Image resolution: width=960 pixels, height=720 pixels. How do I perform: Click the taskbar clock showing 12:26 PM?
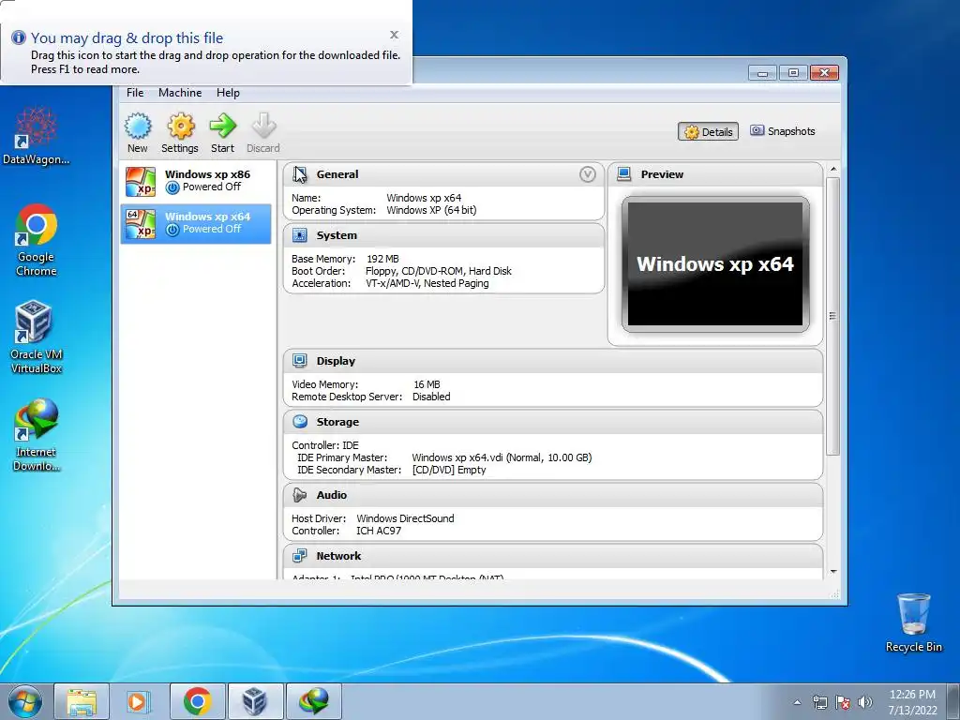(912, 702)
